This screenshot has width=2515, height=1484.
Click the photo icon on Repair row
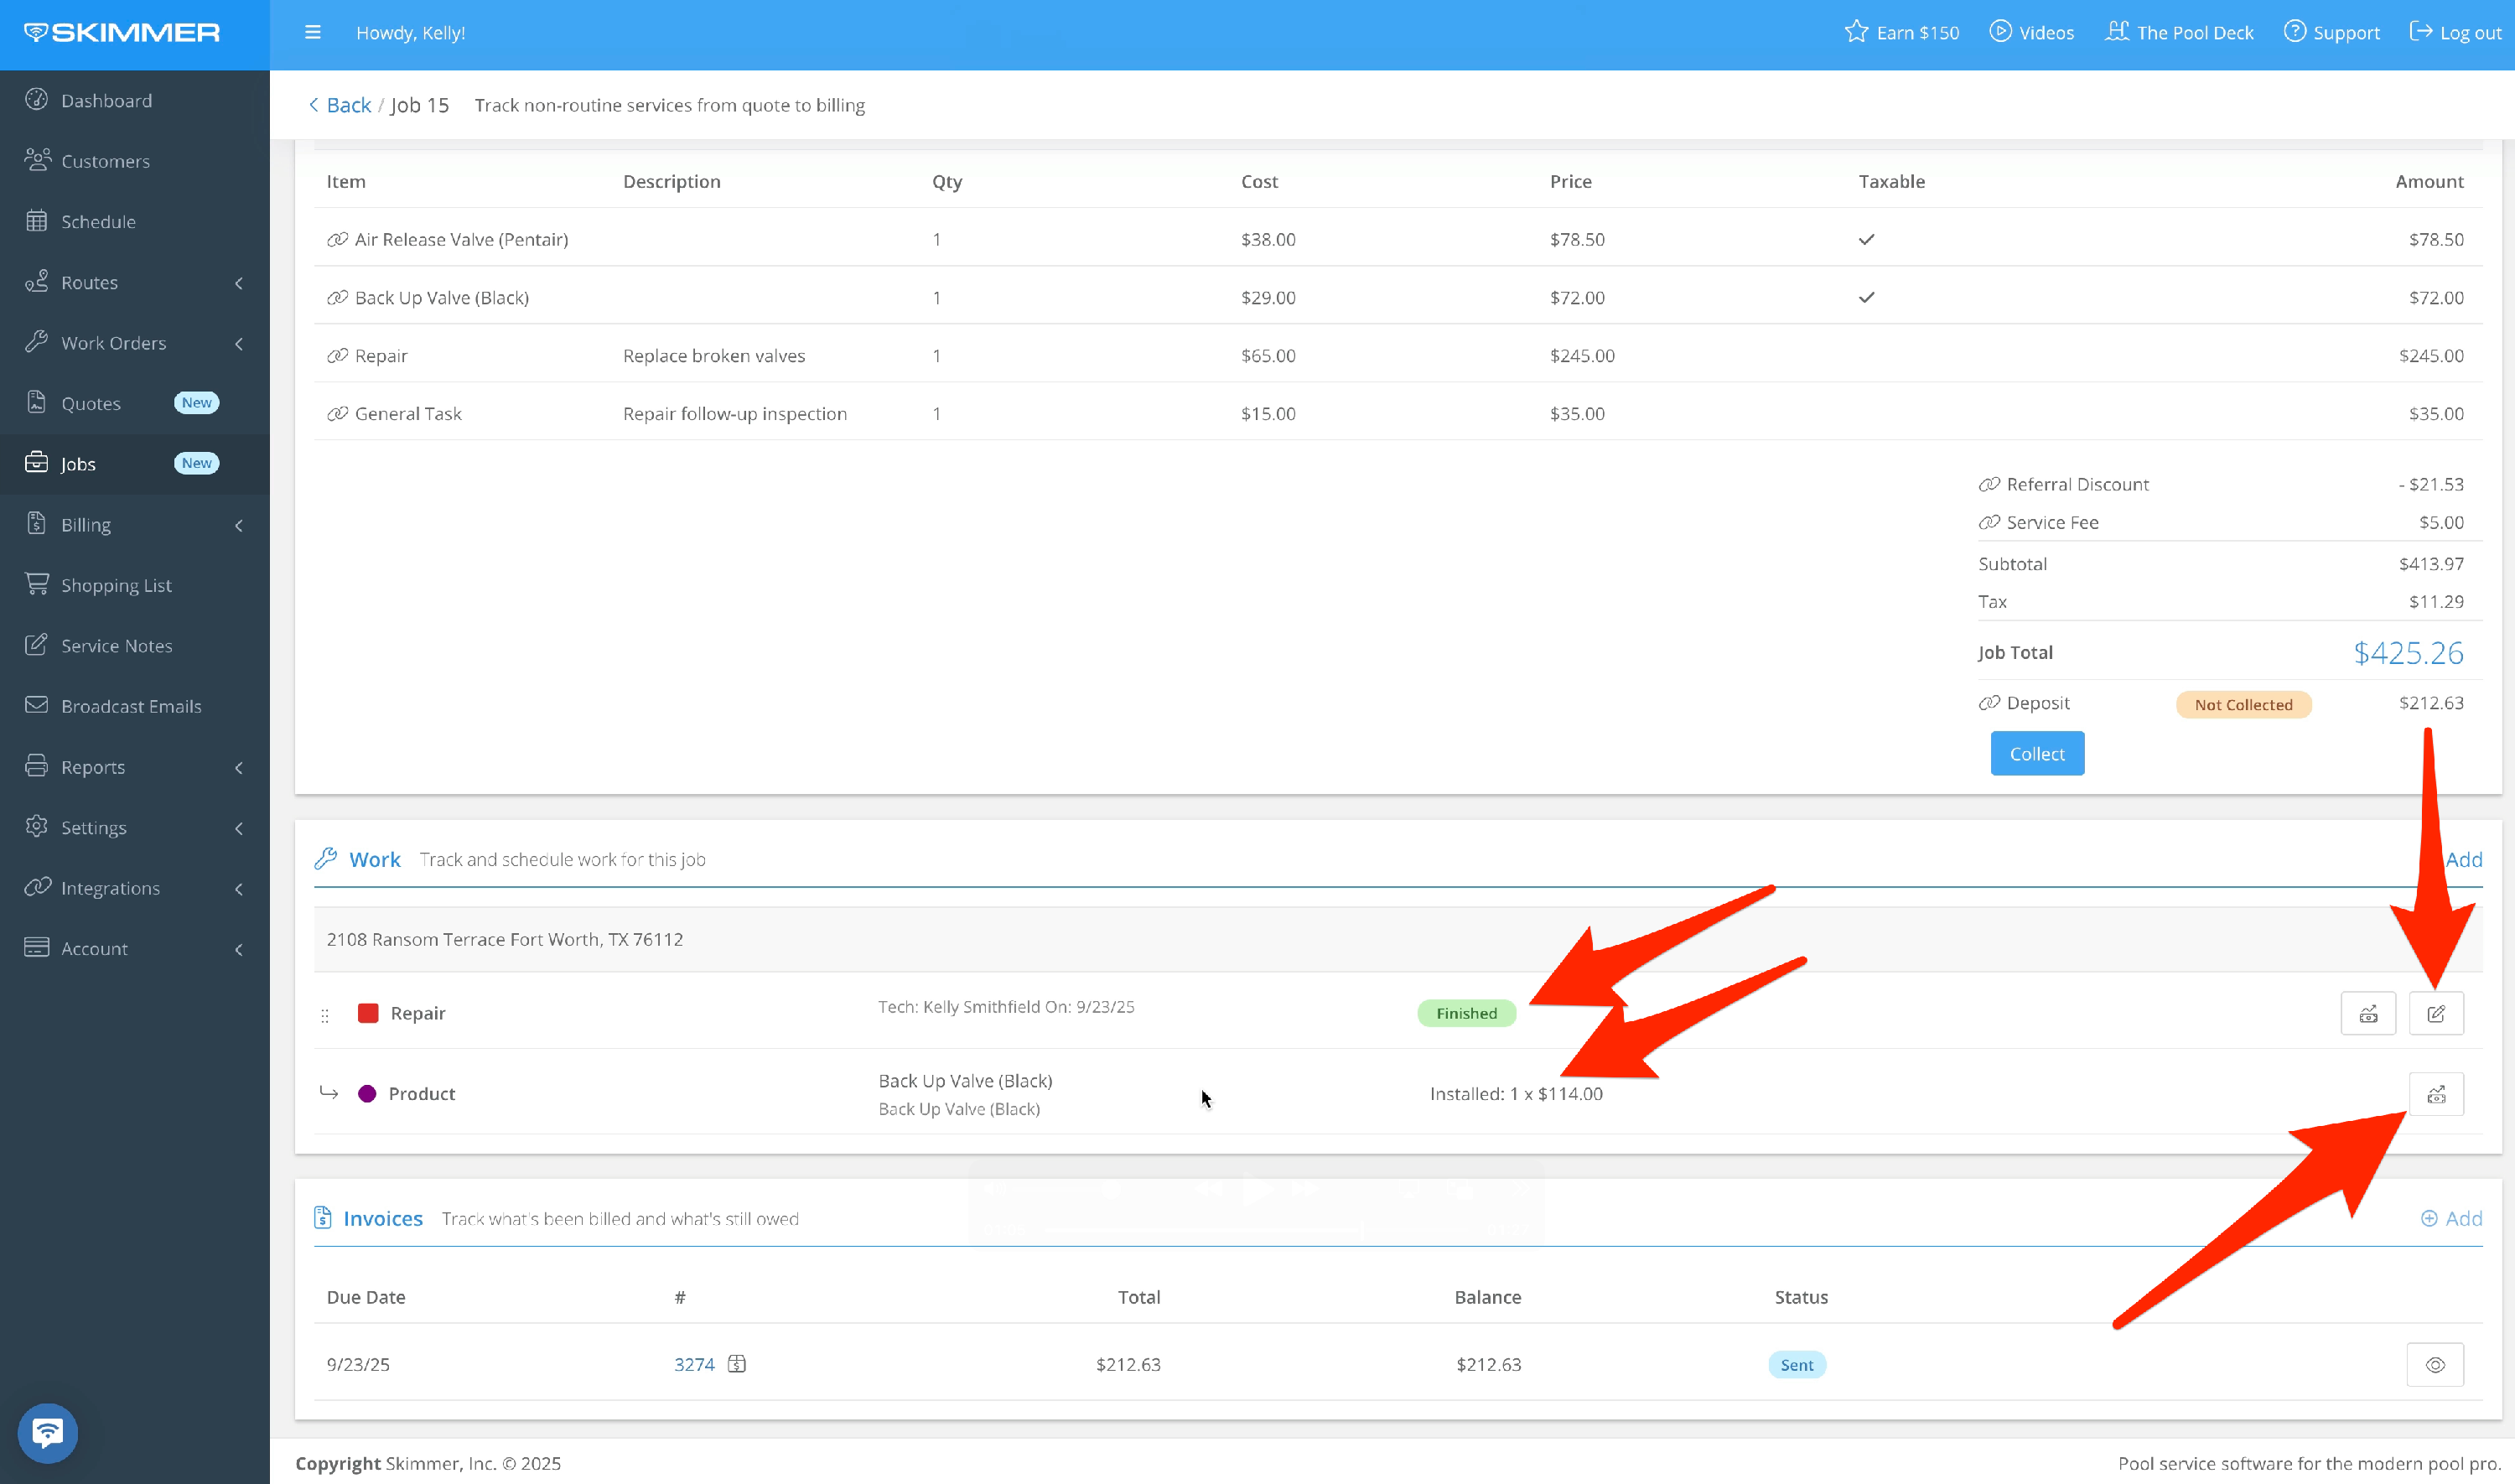coord(2368,1013)
